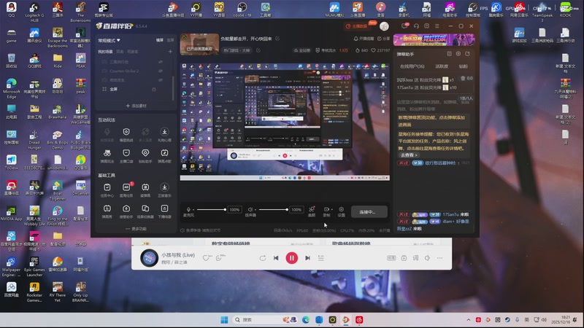The image size is (584, 328).
Task: Expand the 常规模式 mode dropdown
Action: click(x=109, y=40)
